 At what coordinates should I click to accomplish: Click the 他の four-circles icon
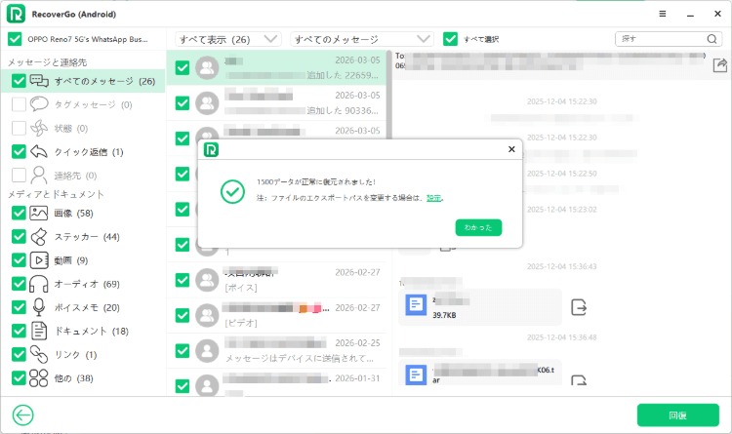tap(39, 378)
